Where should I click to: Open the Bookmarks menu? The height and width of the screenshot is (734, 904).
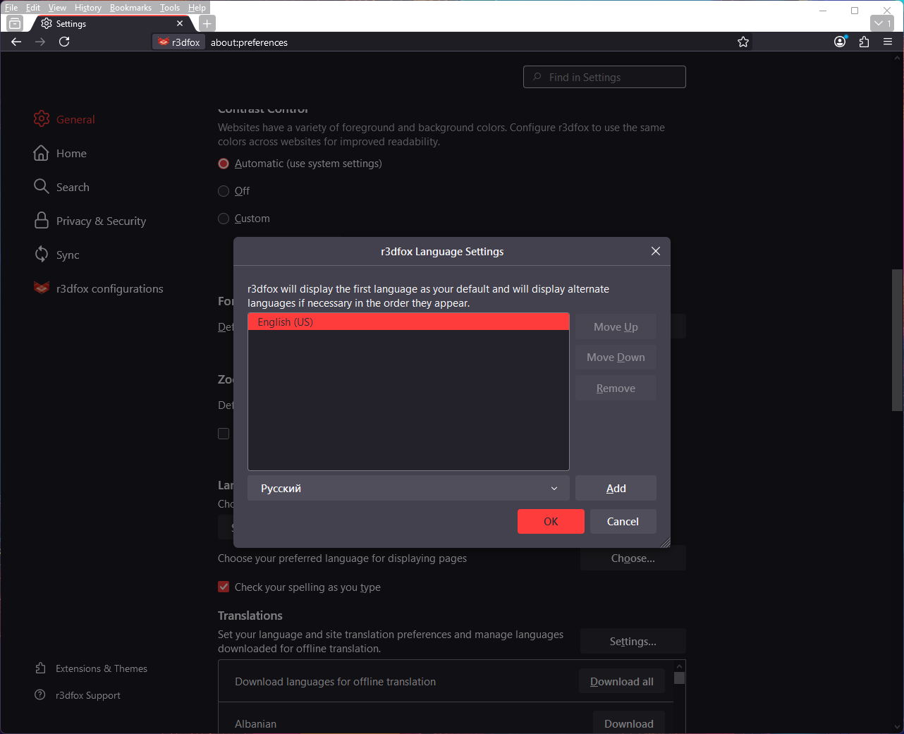click(130, 8)
